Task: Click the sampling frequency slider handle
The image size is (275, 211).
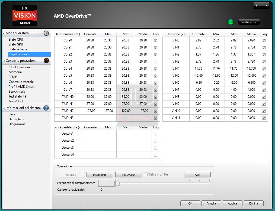Action: pos(119,183)
